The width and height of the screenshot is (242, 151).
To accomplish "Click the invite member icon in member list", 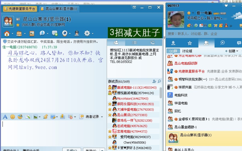I will tap(154, 81).
